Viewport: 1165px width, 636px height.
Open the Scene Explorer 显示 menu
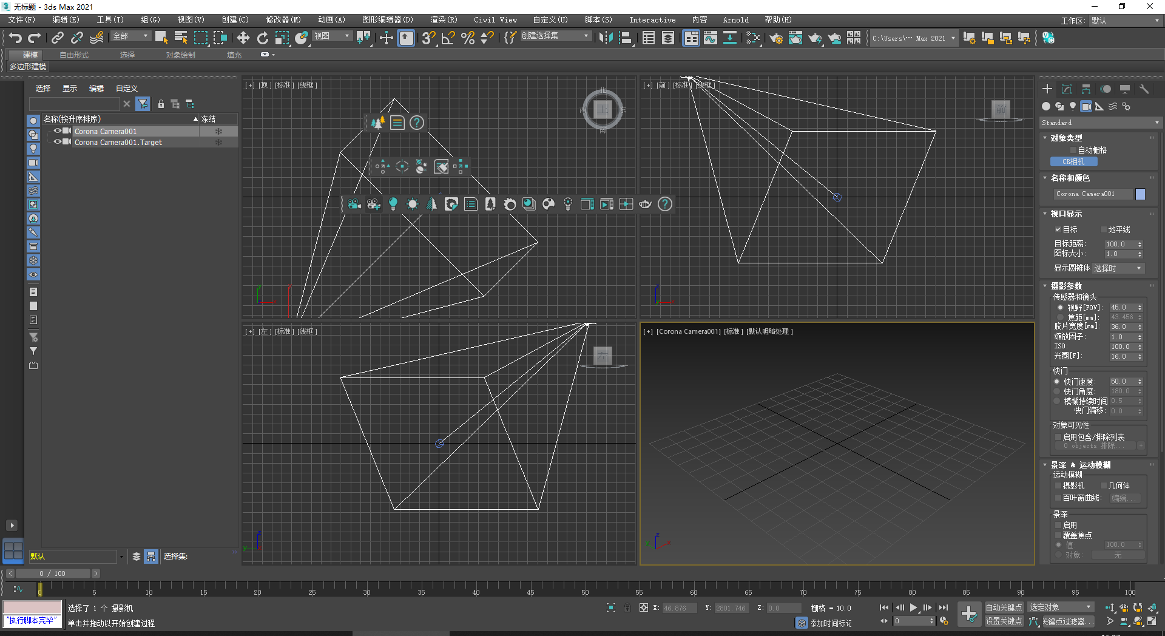[x=69, y=88]
